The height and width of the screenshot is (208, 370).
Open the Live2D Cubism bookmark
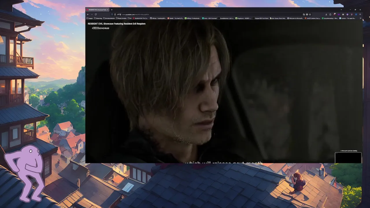tap(312, 18)
